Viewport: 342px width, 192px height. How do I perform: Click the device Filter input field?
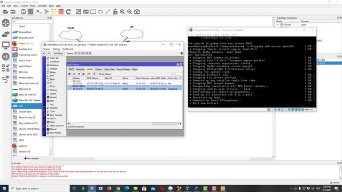[x=32, y=21]
